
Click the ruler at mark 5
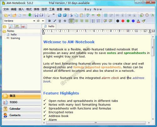(x=85, y=31)
